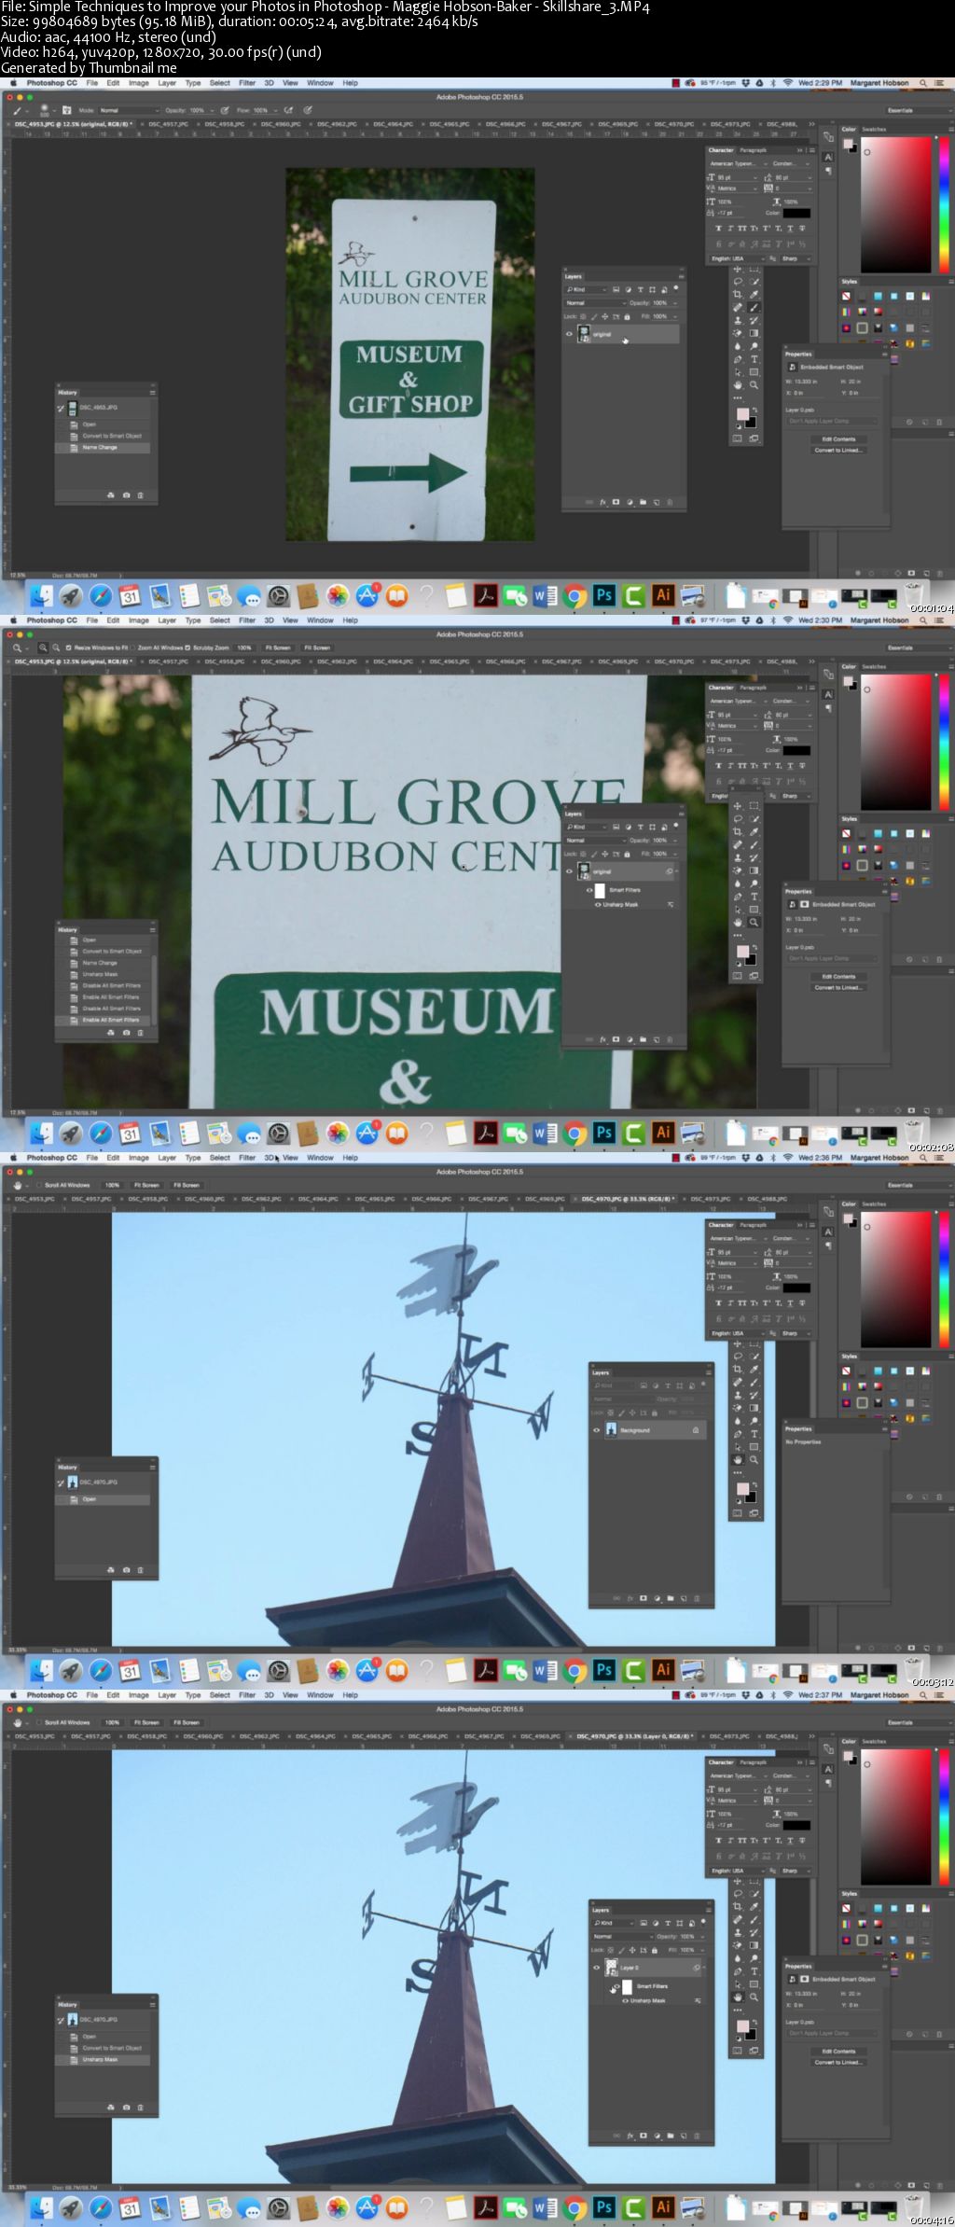Viewport: 955px width, 2227px height.
Task: In 00:02:08 frame, click Layers add mask icon
Action: click(616, 1039)
